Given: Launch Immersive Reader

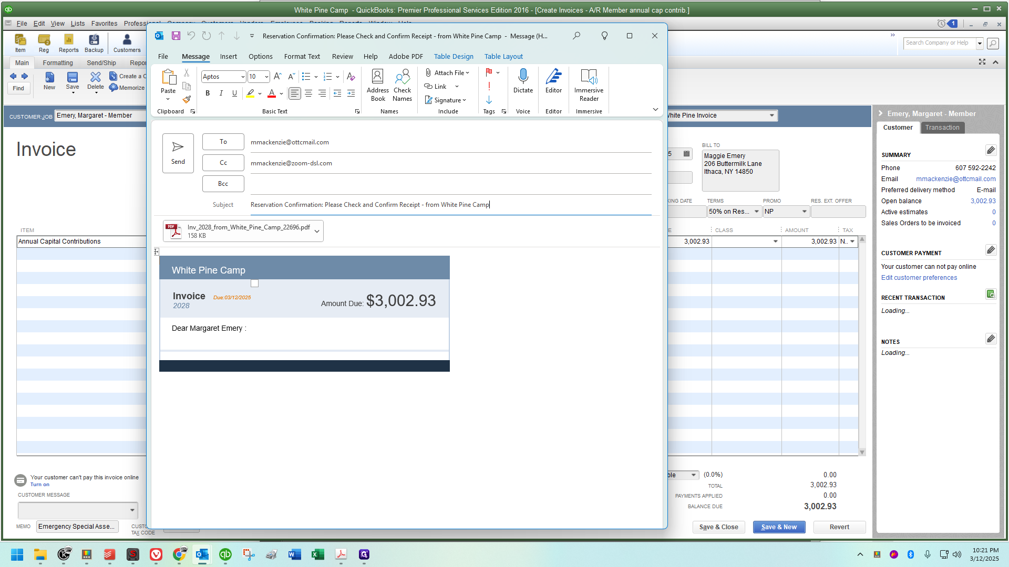Looking at the screenshot, I should [x=589, y=85].
